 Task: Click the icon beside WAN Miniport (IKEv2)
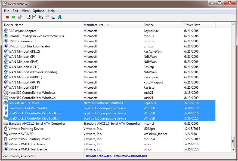(x=6, y=51)
